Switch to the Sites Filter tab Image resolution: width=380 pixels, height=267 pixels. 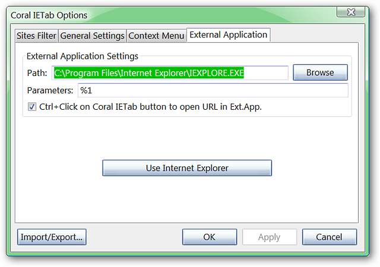(x=37, y=36)
